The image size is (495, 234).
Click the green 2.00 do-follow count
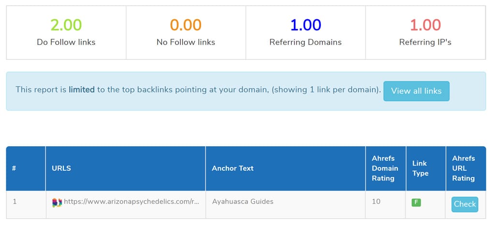click(x=66, y=25)
